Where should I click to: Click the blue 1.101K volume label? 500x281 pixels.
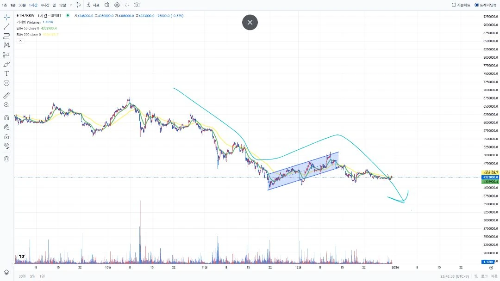[488, 262]
